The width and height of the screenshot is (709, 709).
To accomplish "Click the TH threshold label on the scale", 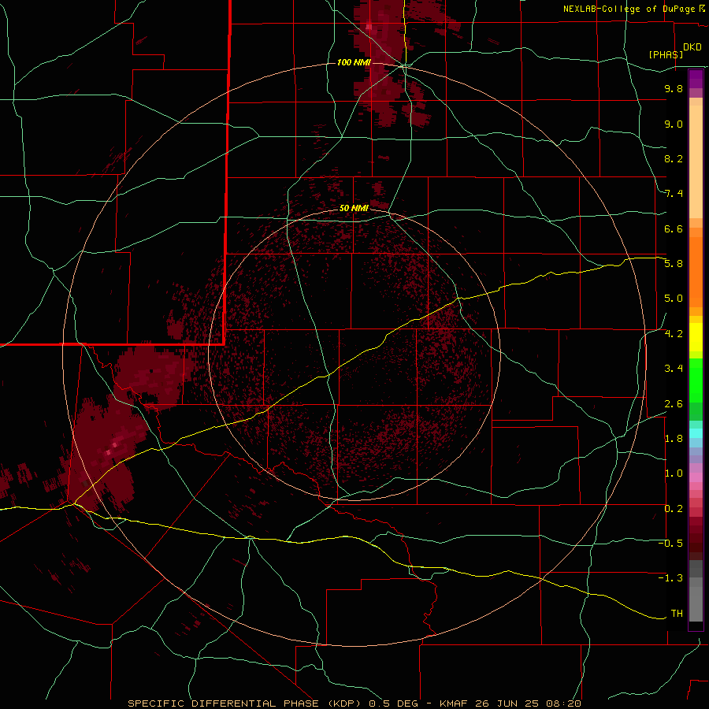I will coord(677,614).
